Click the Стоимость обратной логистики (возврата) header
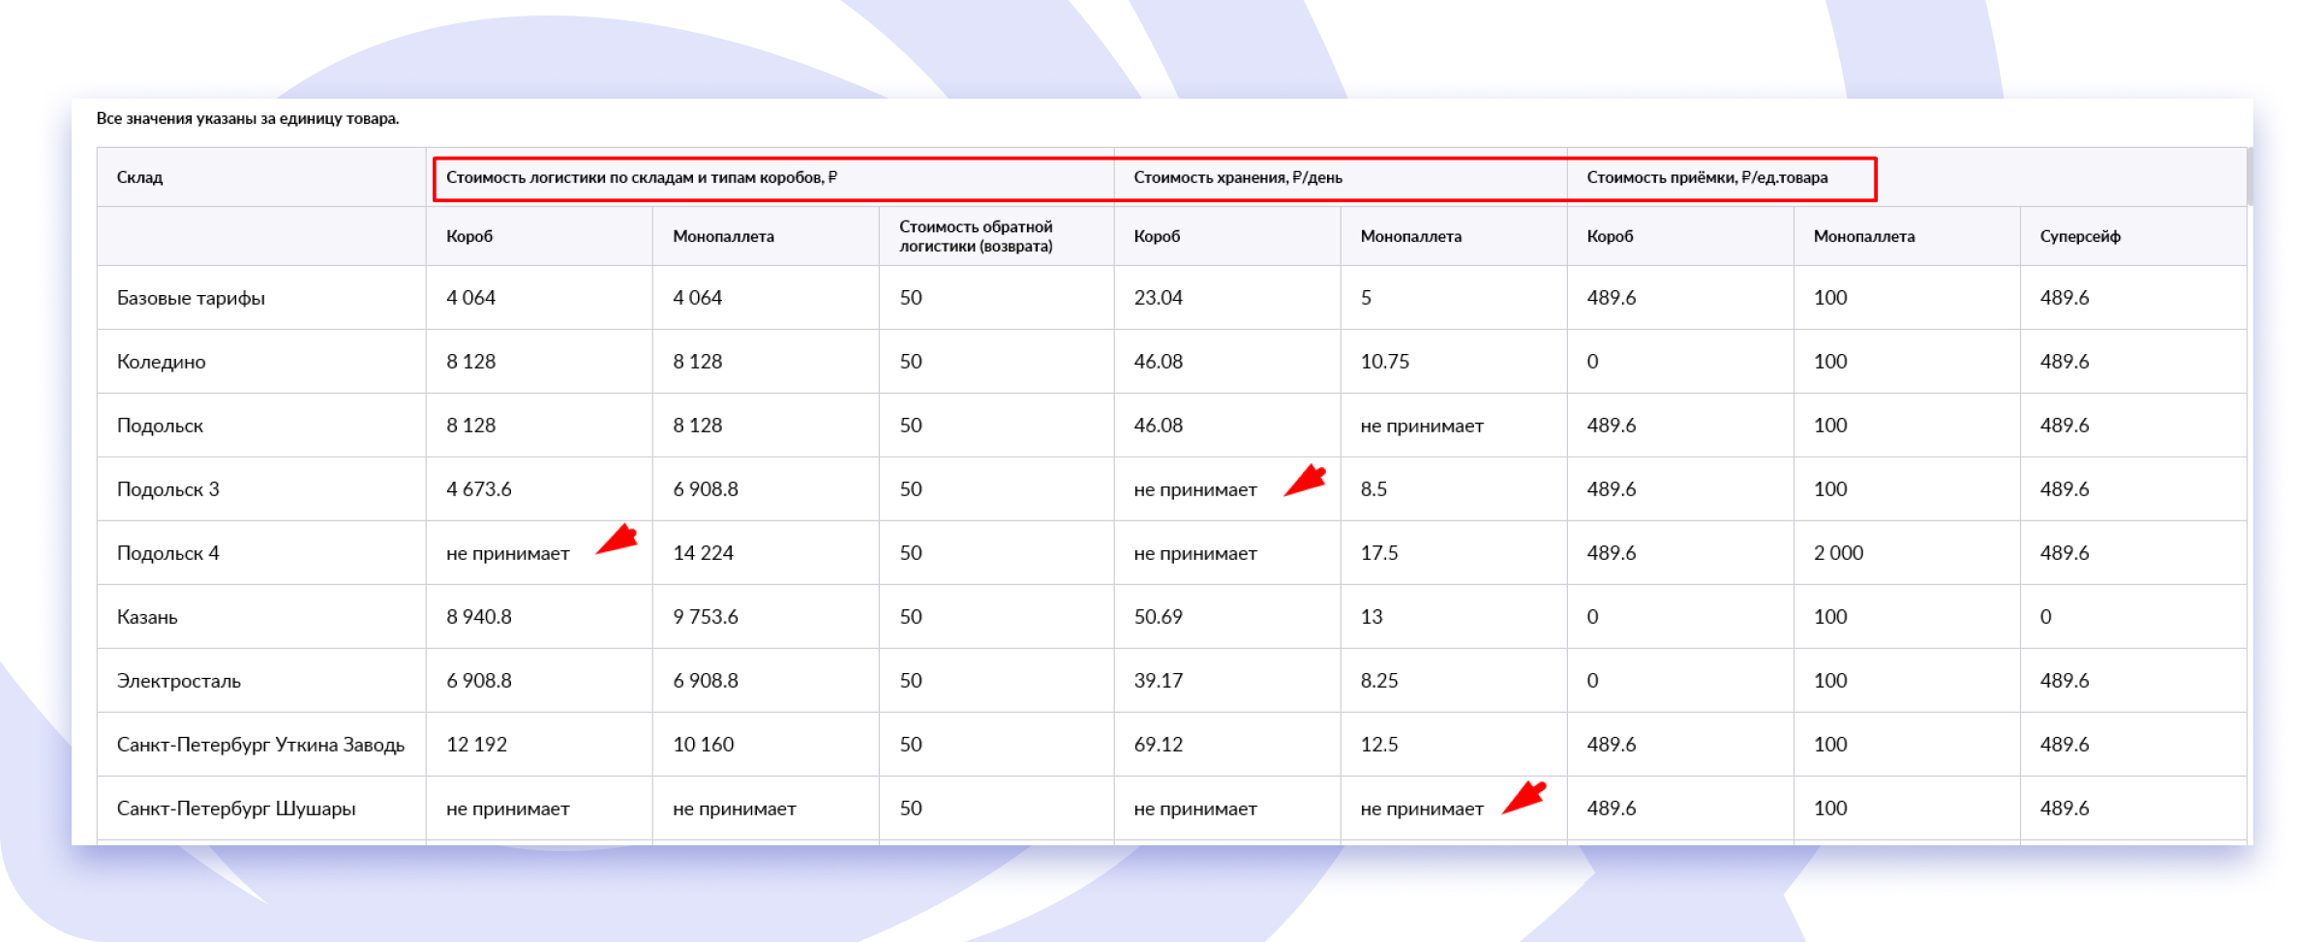Image resolution: width=2323 pixels, height=942 pixels. point(976,237)
